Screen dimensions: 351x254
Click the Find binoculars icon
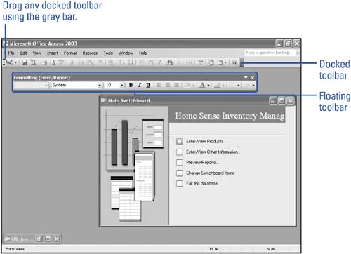pos(169,62)
